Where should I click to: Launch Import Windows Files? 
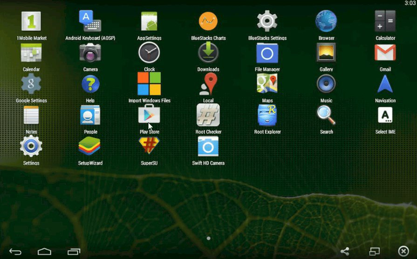[x=149, y=84]
